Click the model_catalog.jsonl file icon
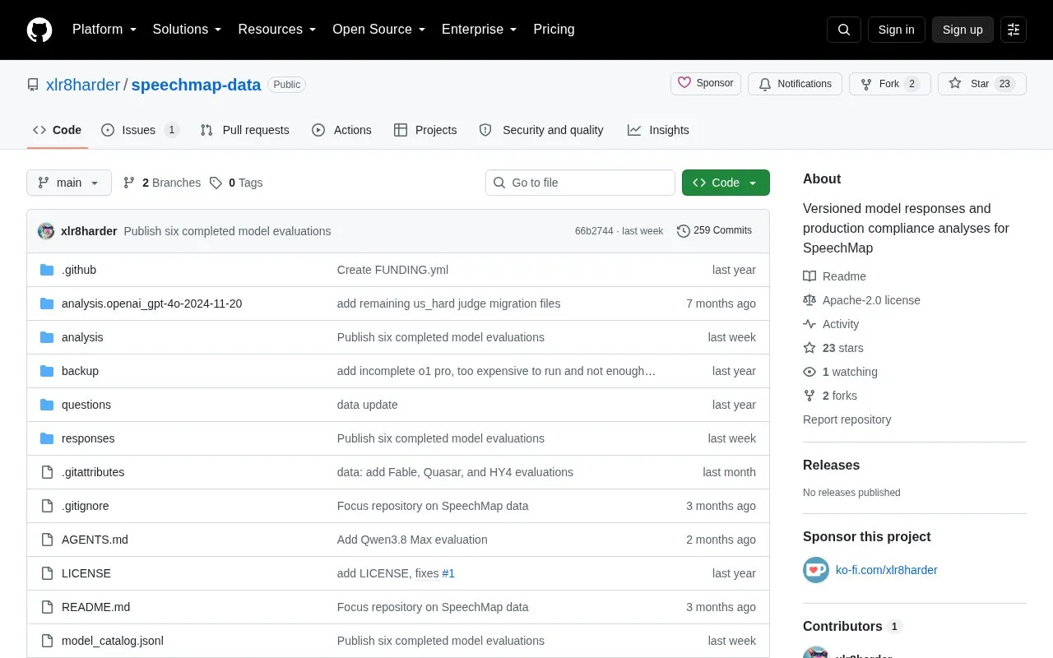1053x658 pixels. point(47,641)
